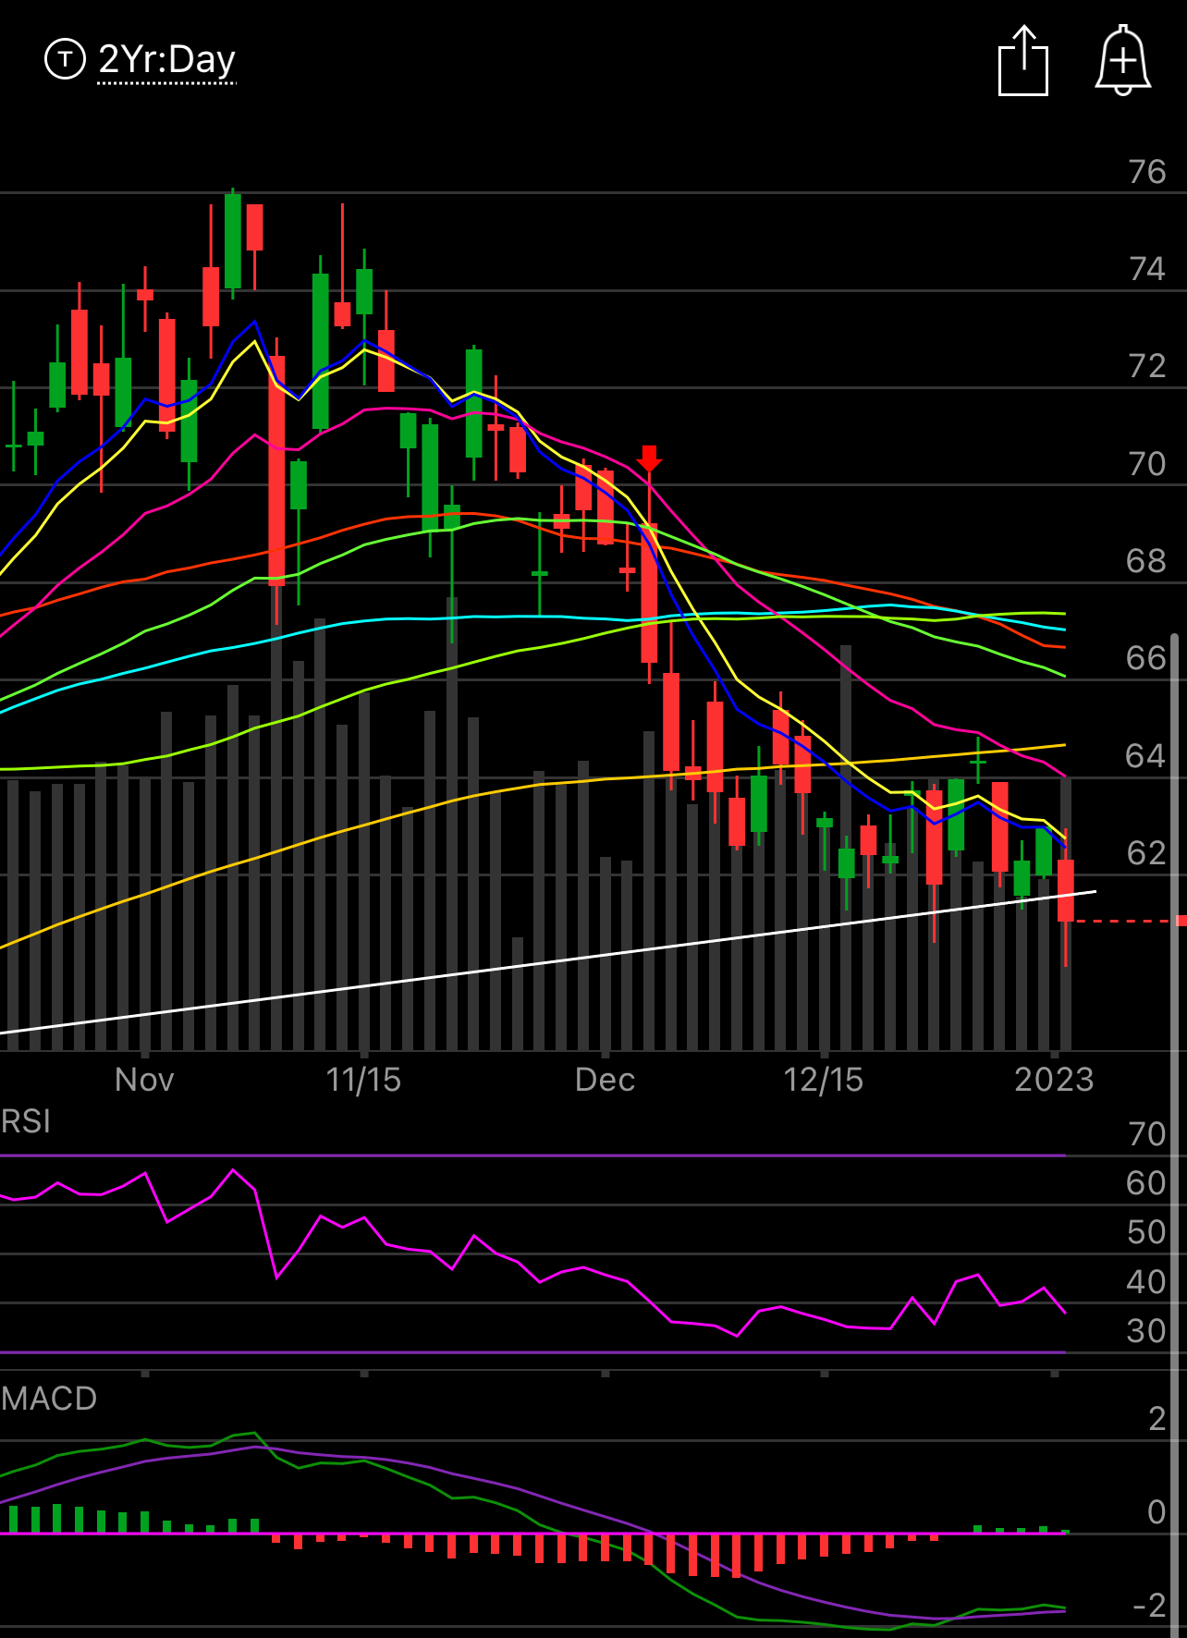The height and width of the screenshot is (1638, 1187).
Task: Tap the MACD -2 axis label
Action: point(1149,1606)
